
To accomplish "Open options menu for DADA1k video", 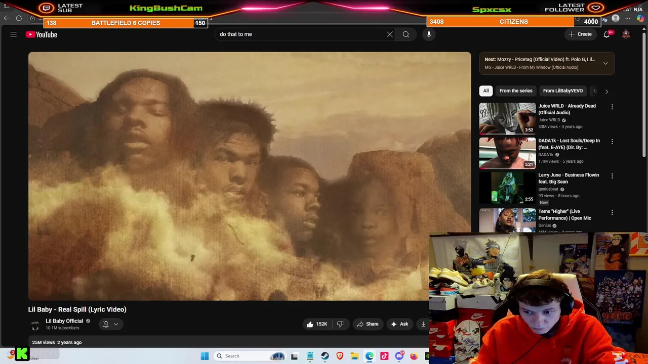I will pyautogui.click(x=612, y=142).
